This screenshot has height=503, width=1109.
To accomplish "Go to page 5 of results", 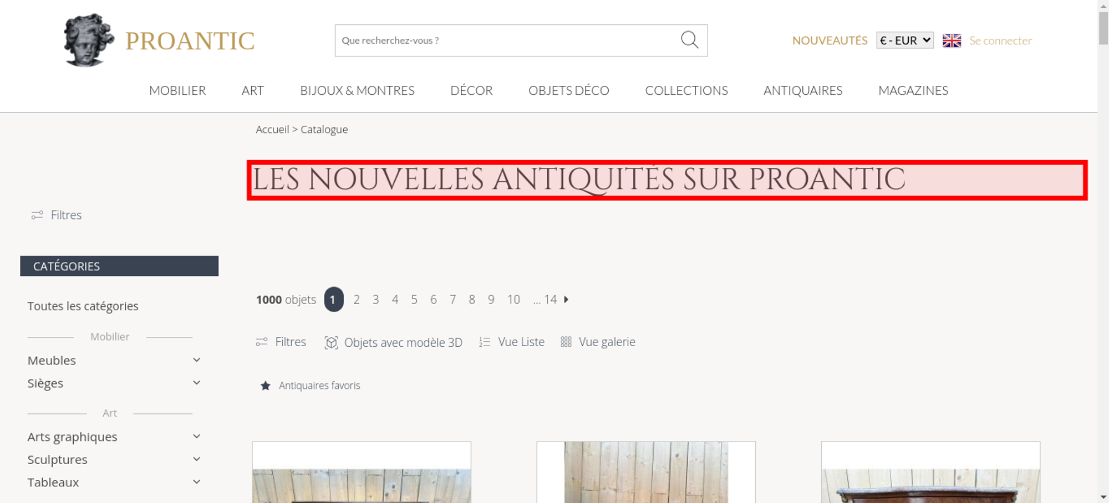I will (x=414, y=300).
